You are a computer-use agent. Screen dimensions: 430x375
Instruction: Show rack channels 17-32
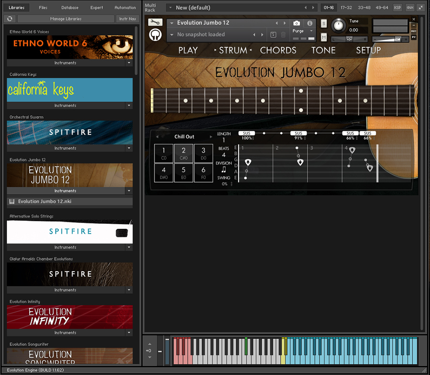pos(346,8)
